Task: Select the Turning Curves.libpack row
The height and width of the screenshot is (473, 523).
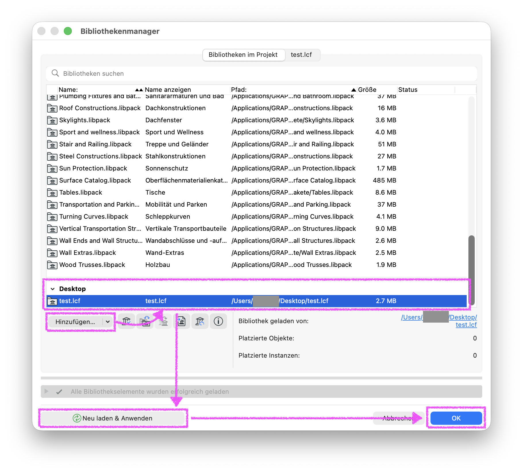Action: pyautogui.click(x=257, y=217)
